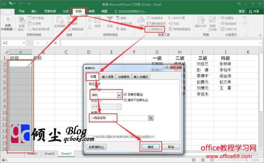Toggle apply changes to all other cells checkbox
Viewport: 264px width, 163px height.
[x=91, y=136]
